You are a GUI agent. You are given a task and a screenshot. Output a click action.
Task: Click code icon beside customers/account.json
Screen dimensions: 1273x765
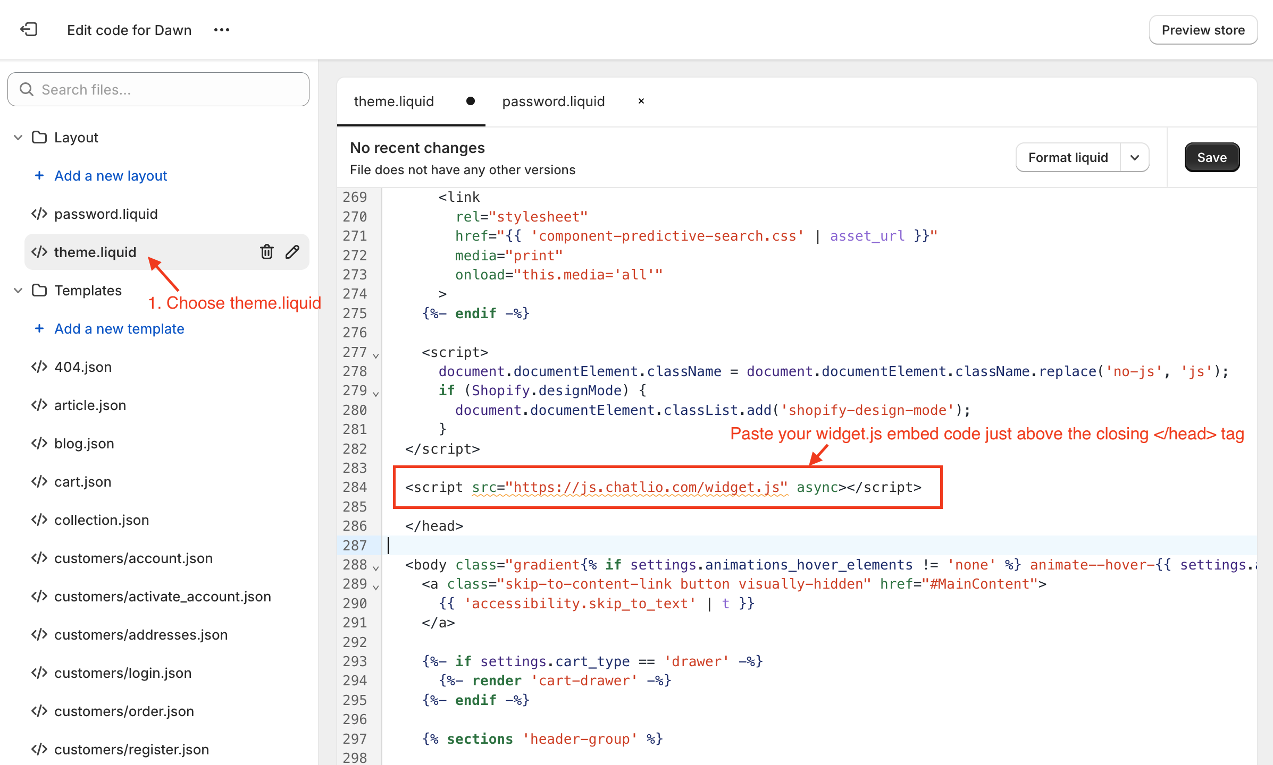(39, 558)
